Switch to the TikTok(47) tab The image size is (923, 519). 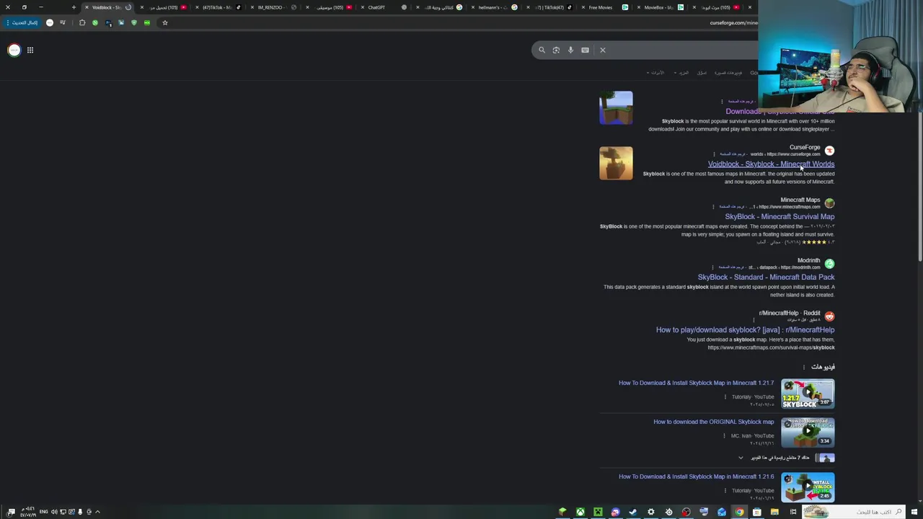click(549, 7)
